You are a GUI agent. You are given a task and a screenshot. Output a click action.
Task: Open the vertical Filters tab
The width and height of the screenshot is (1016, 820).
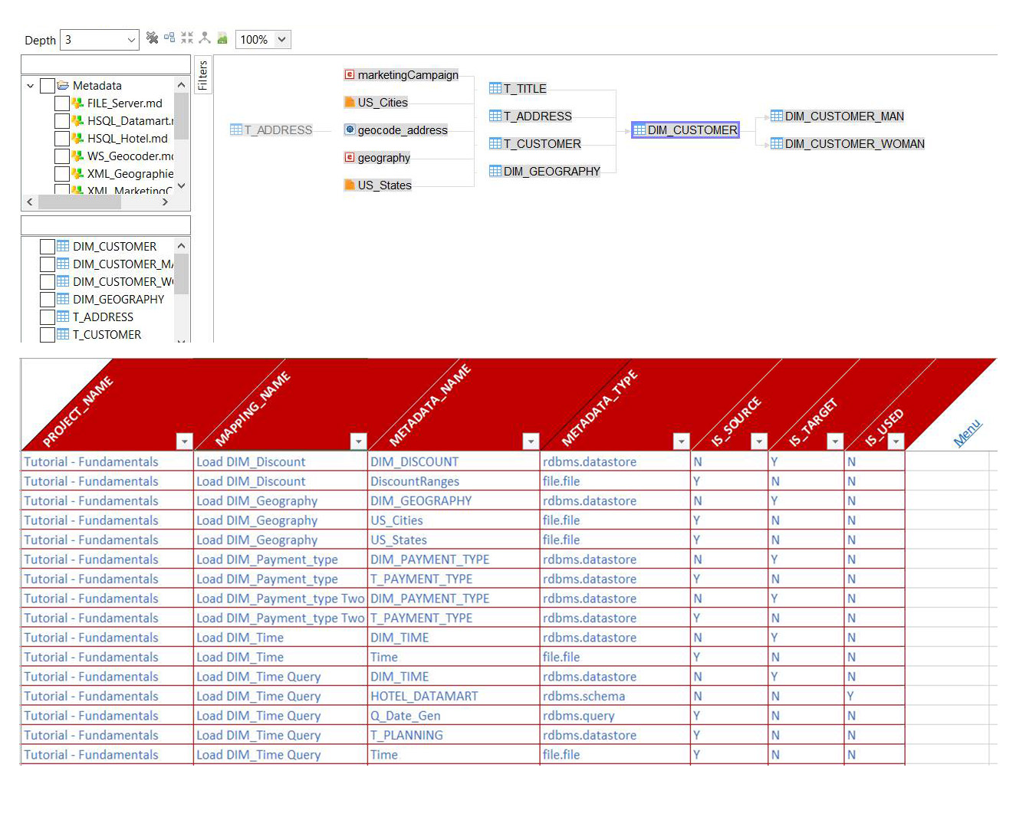pos(202,75)
